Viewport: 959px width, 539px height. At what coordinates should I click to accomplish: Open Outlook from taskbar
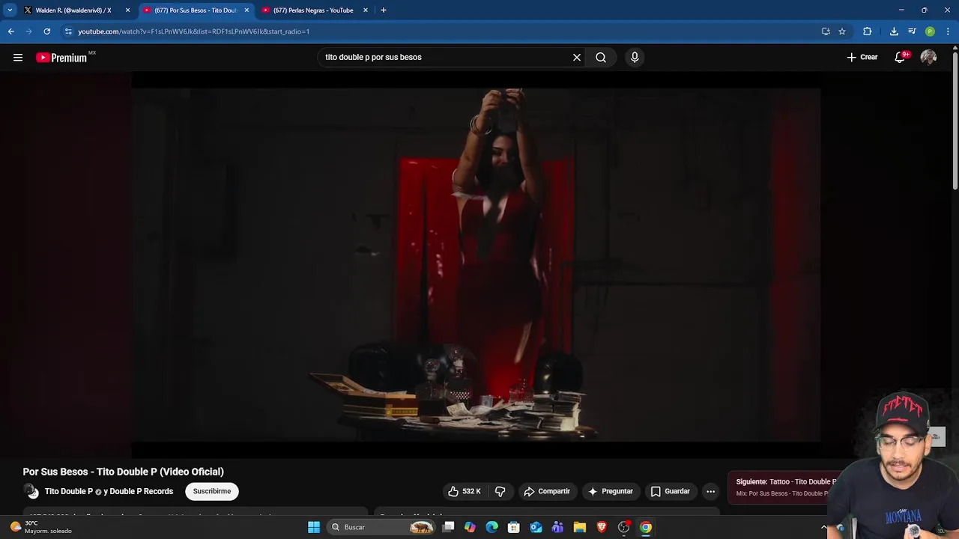point(536,527)
